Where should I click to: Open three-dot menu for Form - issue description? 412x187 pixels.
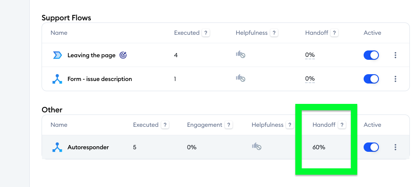click(395, 79)
